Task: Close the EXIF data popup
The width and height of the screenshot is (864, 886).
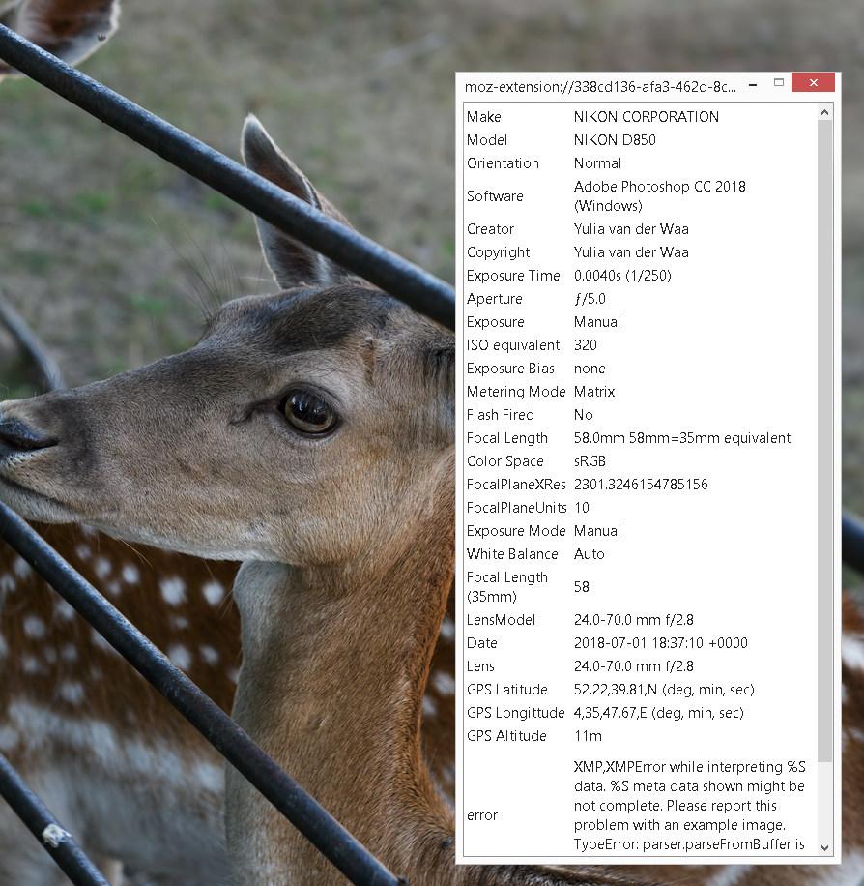Action: [x=813, y=82]
